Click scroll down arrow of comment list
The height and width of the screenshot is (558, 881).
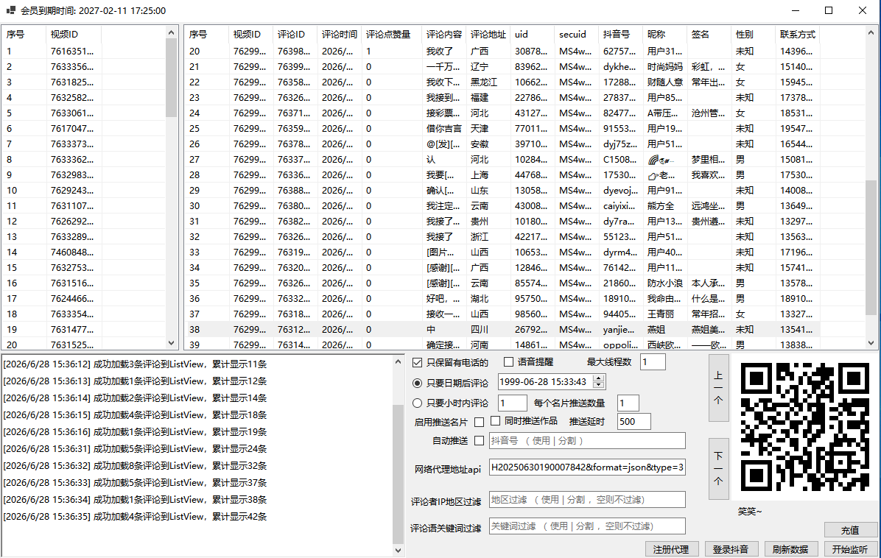point(871,342)
